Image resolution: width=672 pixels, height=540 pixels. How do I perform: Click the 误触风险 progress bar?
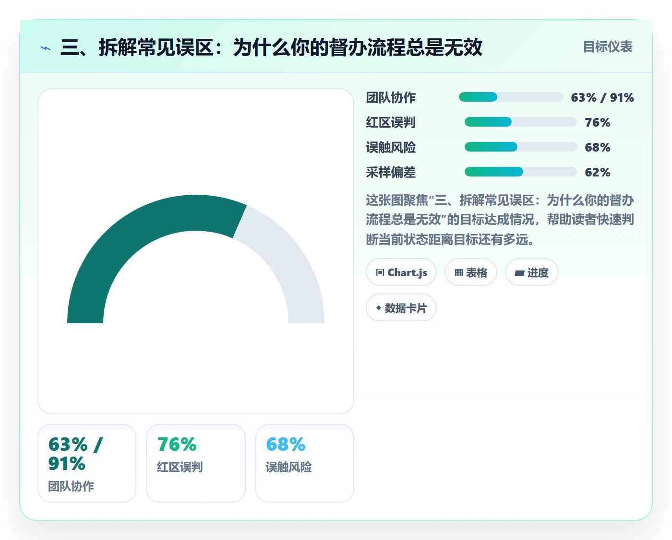coord(521,147)
